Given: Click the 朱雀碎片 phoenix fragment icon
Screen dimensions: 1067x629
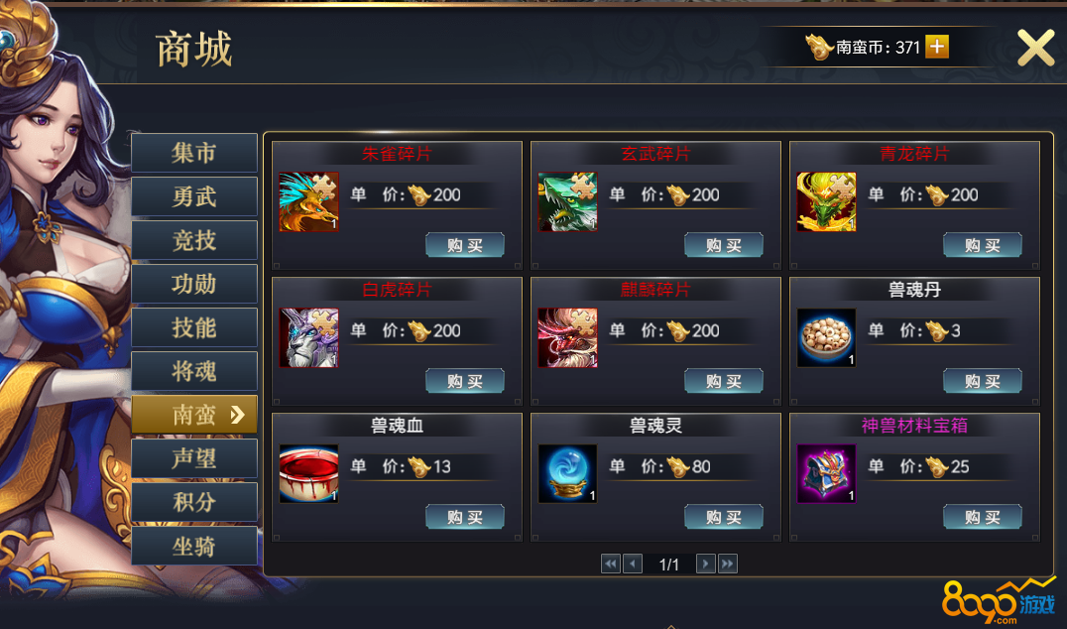Looking at the screenshot, I should (309, 202).
